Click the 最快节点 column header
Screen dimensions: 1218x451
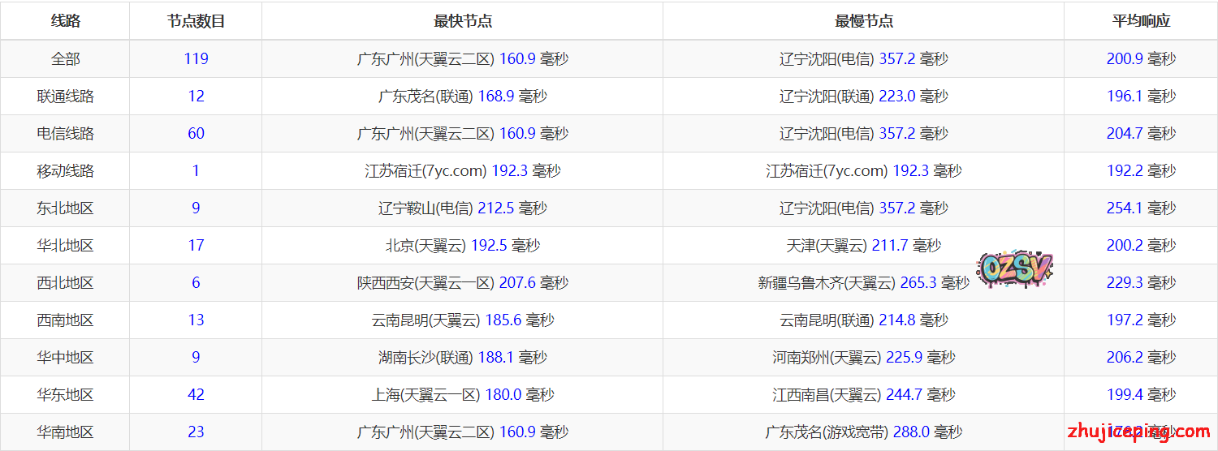click(462, 21)
